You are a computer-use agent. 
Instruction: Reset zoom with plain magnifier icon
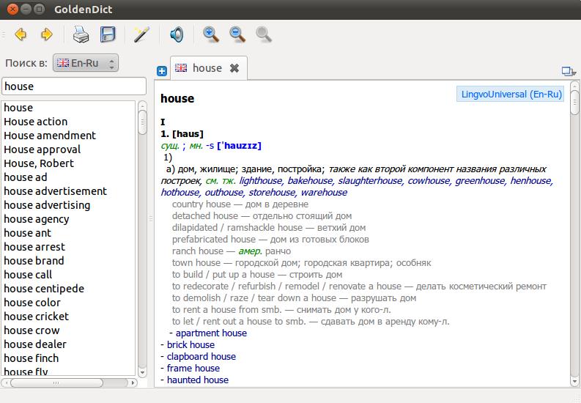click(264, 34)
